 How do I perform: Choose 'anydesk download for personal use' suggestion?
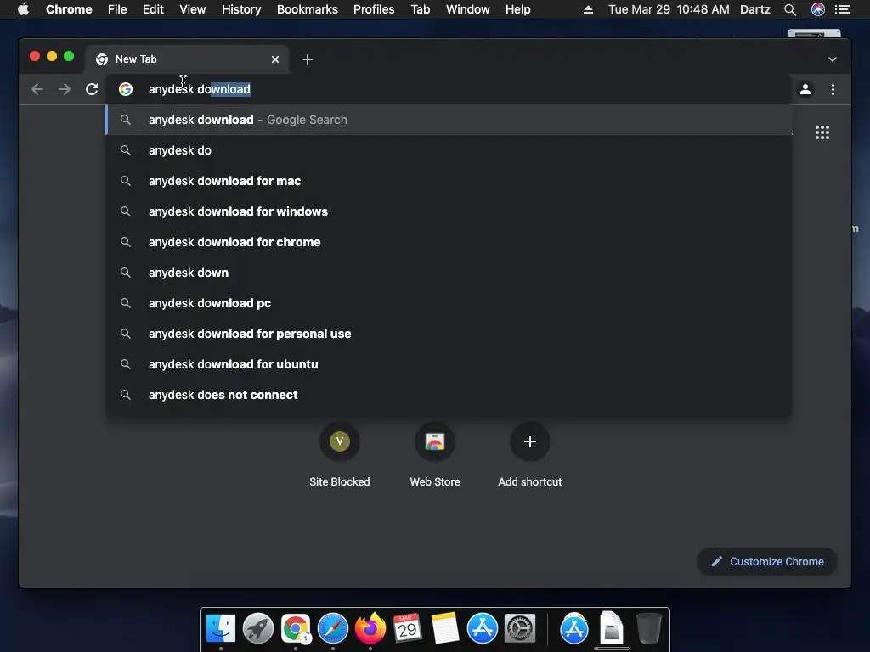tap(449, 333)
